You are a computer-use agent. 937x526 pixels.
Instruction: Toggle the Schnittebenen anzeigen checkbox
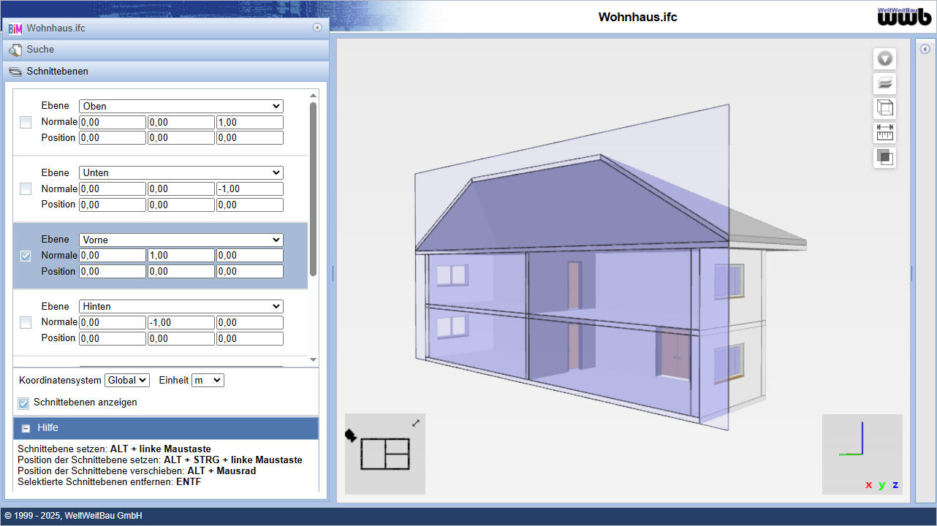tap(24, 403)
